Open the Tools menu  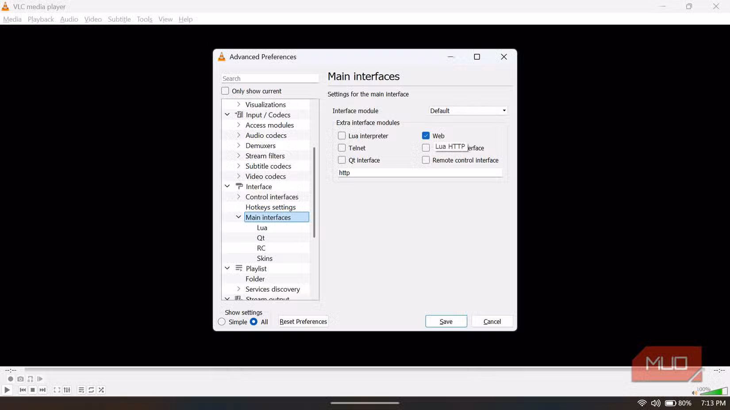[x=145, y=19]
